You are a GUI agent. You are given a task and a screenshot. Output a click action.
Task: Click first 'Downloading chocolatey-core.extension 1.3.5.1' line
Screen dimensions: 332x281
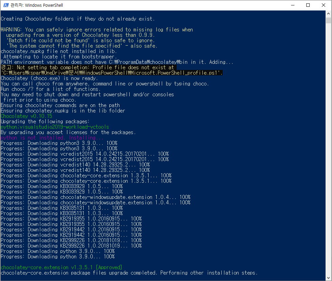[86, 176]
